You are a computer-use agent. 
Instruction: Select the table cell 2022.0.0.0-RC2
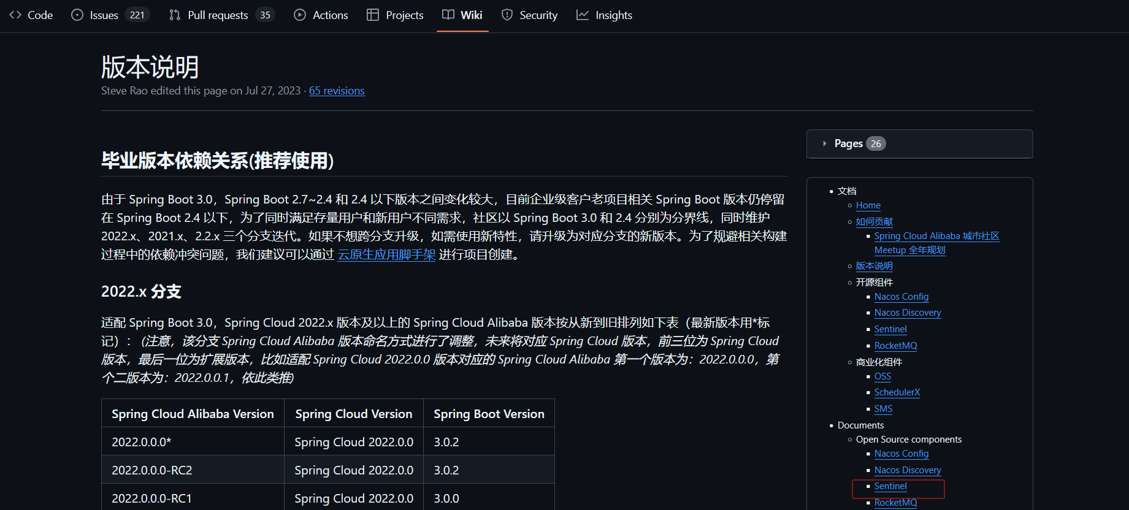[x=193, y=470]
